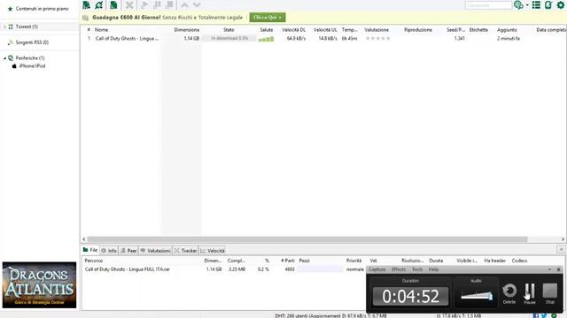Viewport: 567px width, 318px height.
Task: Click the remote device toolbar icon
Action: 548,5
